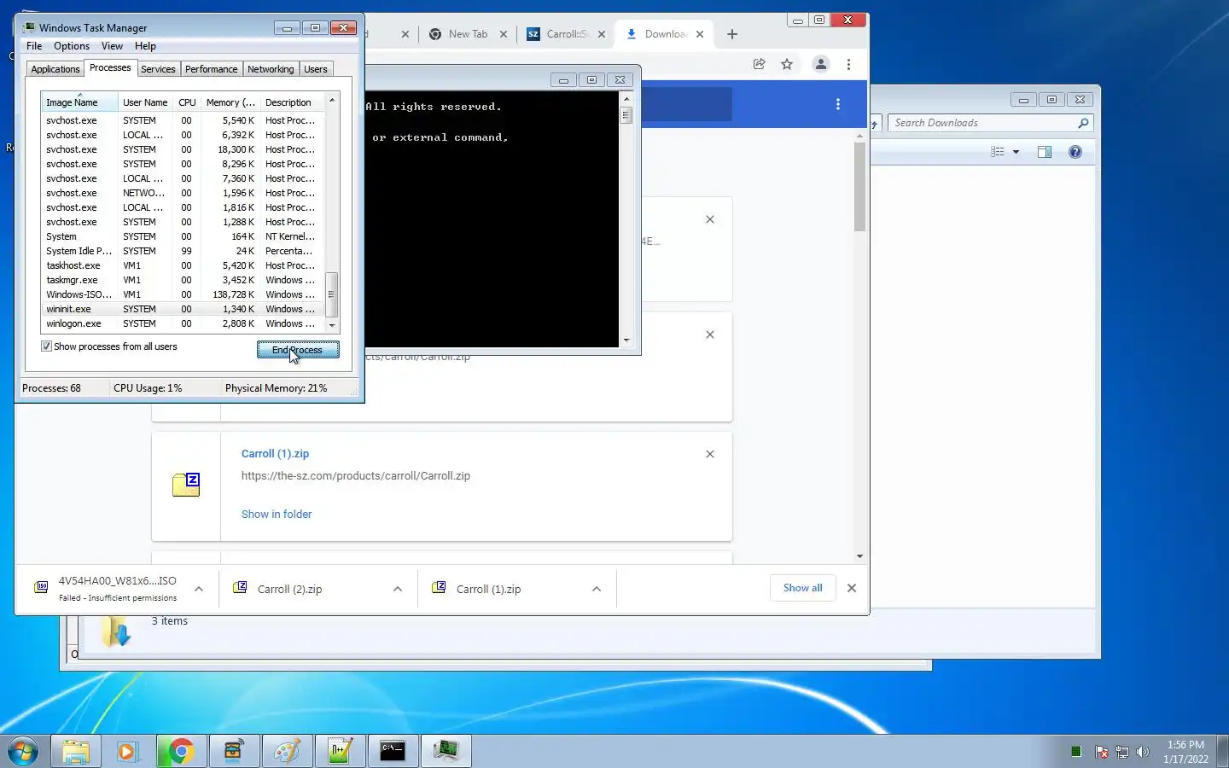This screenshot has width=1229, height=768.
Task: Click the scroll-up arrow of the Task Manager list
Action: tap(332, 100)
